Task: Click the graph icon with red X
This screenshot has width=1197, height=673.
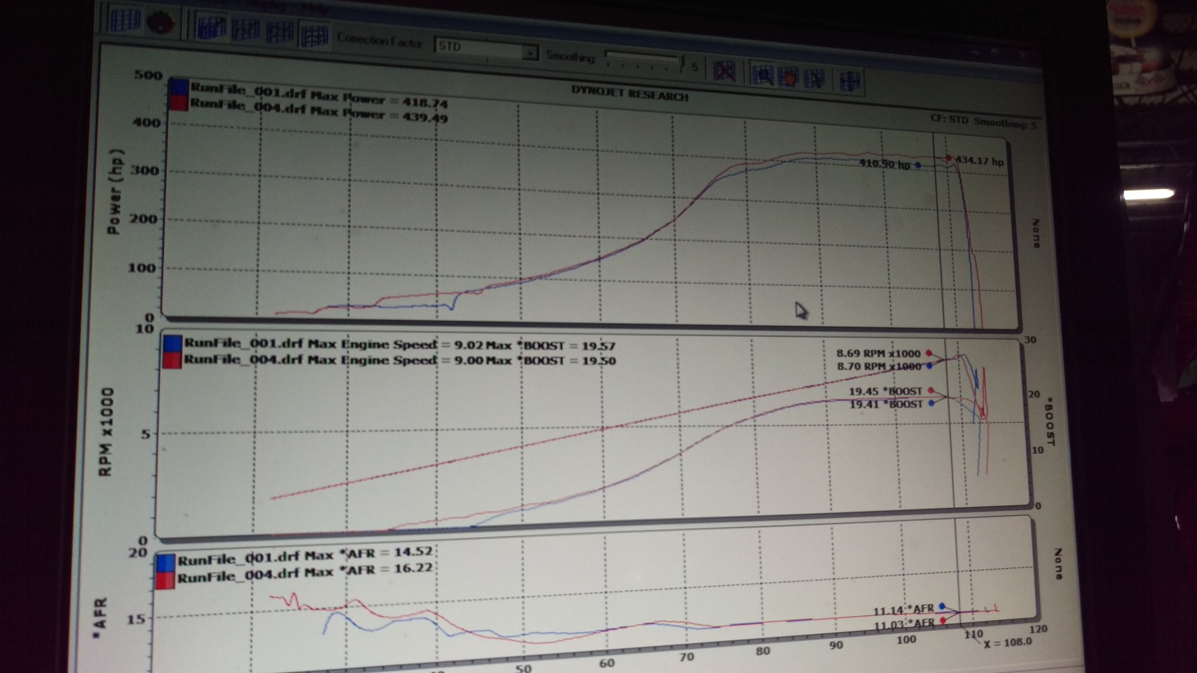Action: (724, 72)
